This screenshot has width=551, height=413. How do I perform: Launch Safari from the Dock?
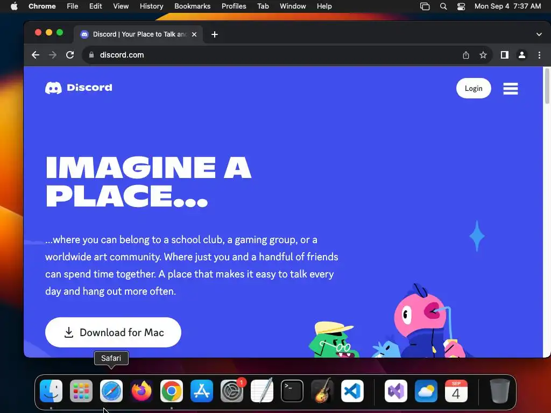[111, 391]
